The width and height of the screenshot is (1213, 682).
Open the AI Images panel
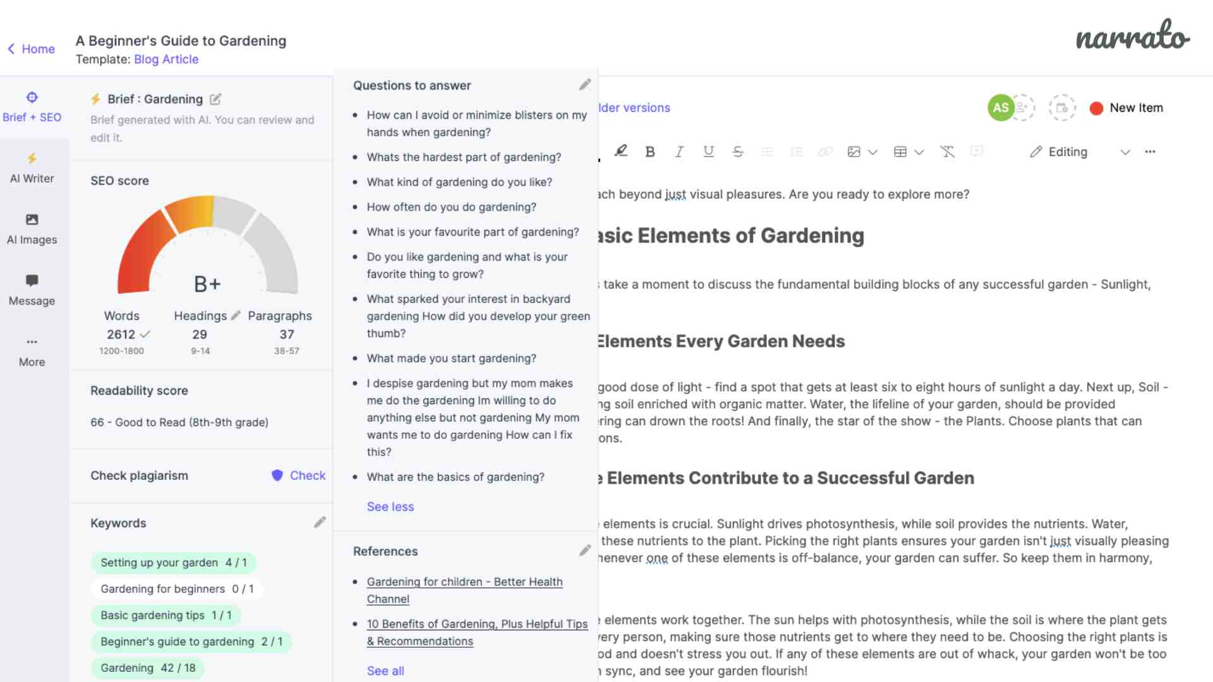(32, 227)
